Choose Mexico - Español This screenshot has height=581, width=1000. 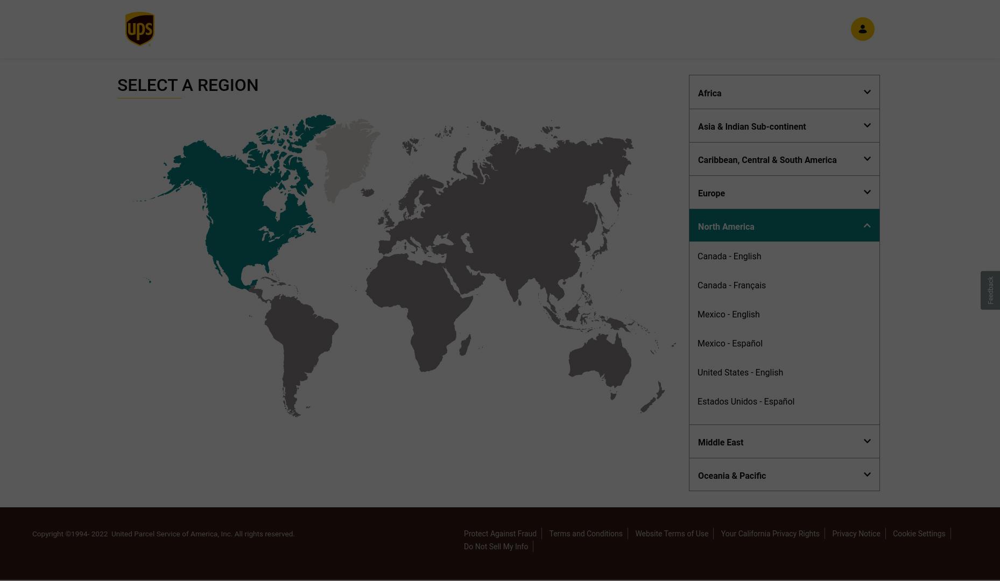pos(730,343)
